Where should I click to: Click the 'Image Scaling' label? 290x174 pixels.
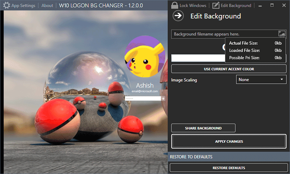click(184, 80)
